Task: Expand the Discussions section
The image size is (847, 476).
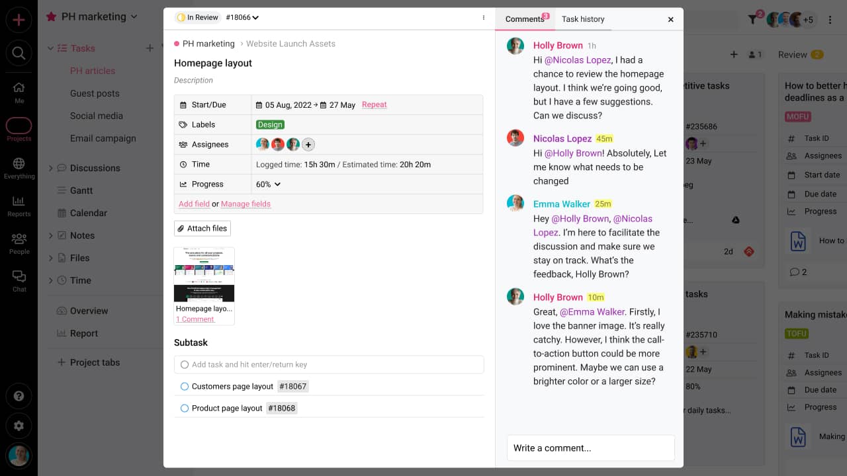Action: point(50,168)
